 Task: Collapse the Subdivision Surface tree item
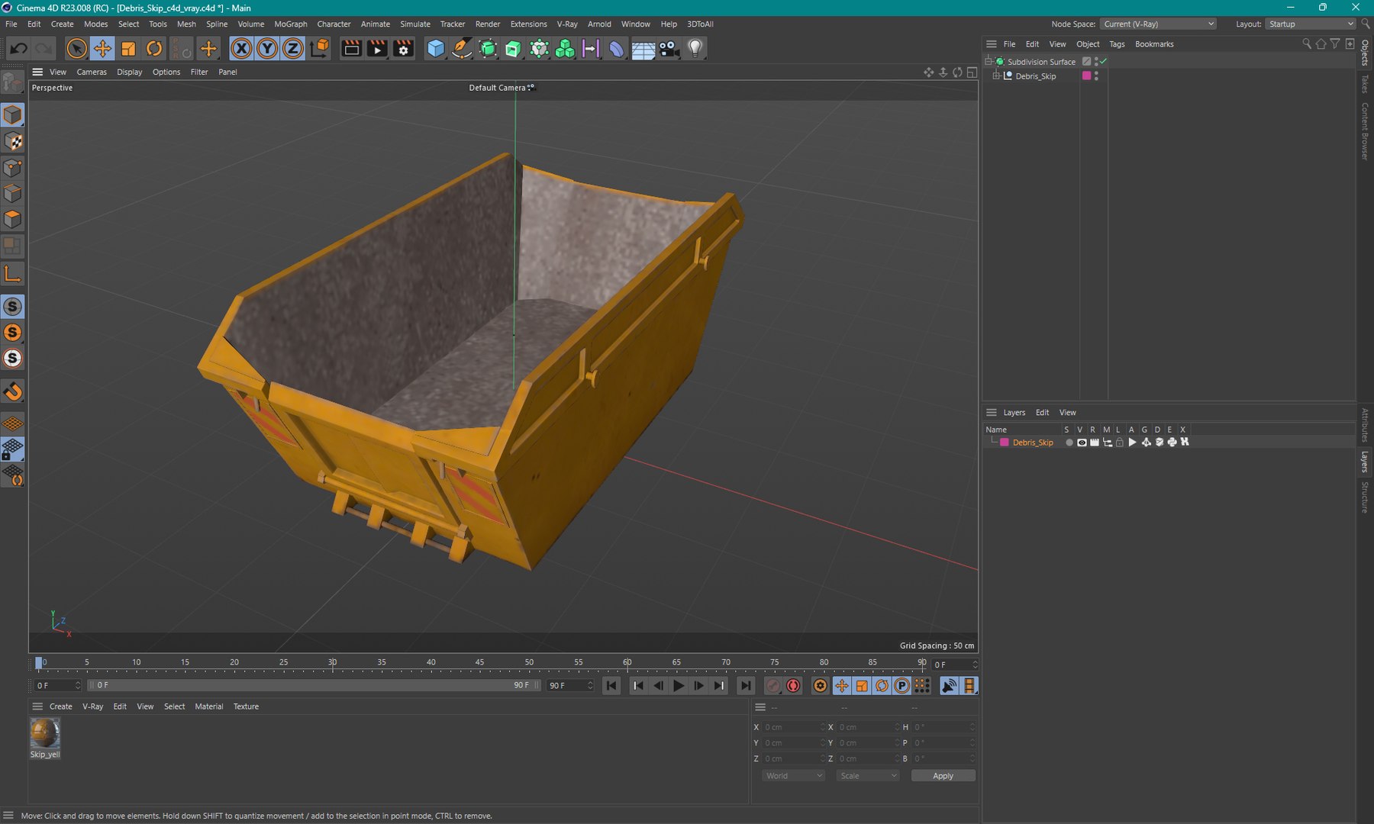pos(989,61)
